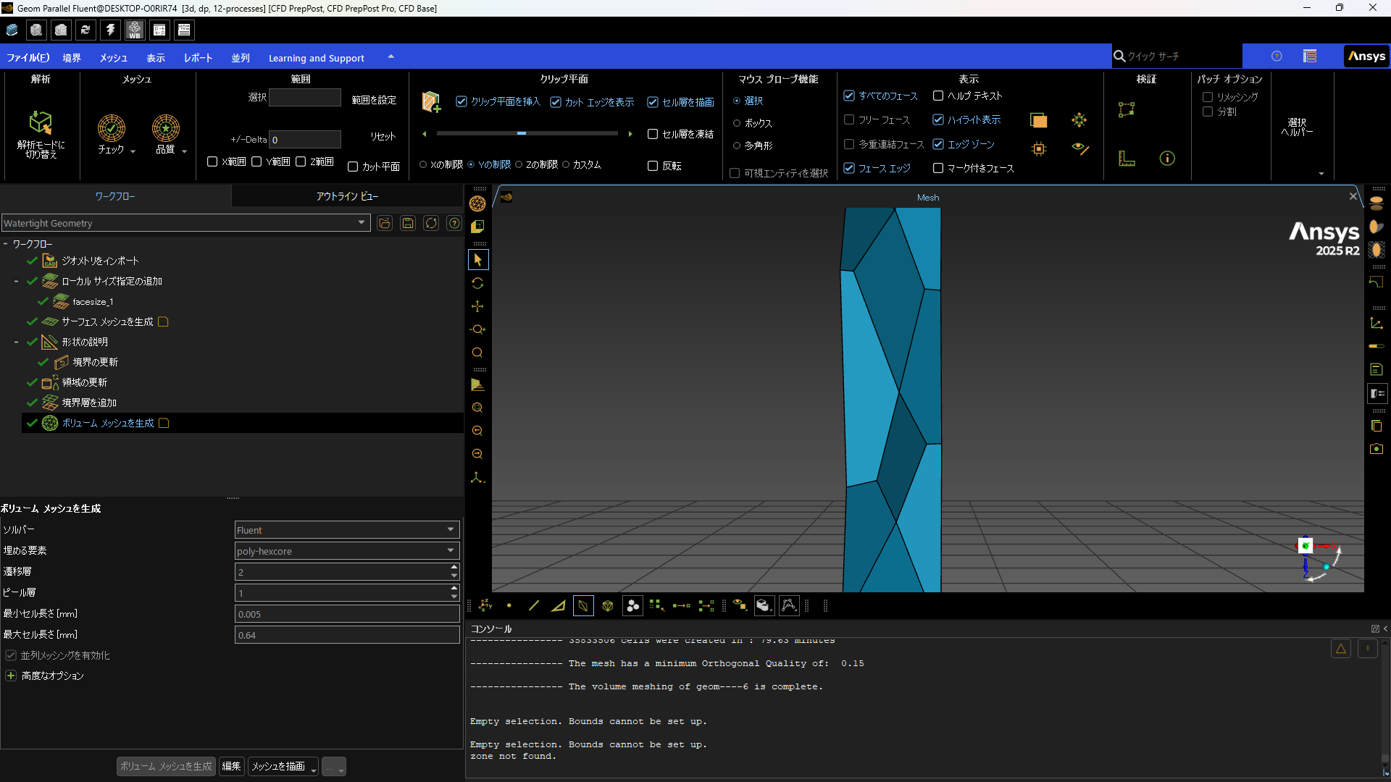Open the Report (レポート) menu
Screen dimensions: 1391x782
pos(198,58)
